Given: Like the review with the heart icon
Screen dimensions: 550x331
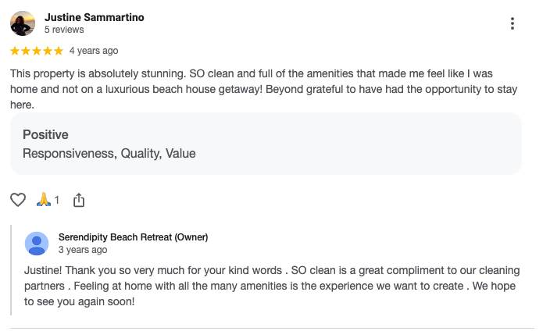Looking at the screenshot, I should click(x=18, y=201).
